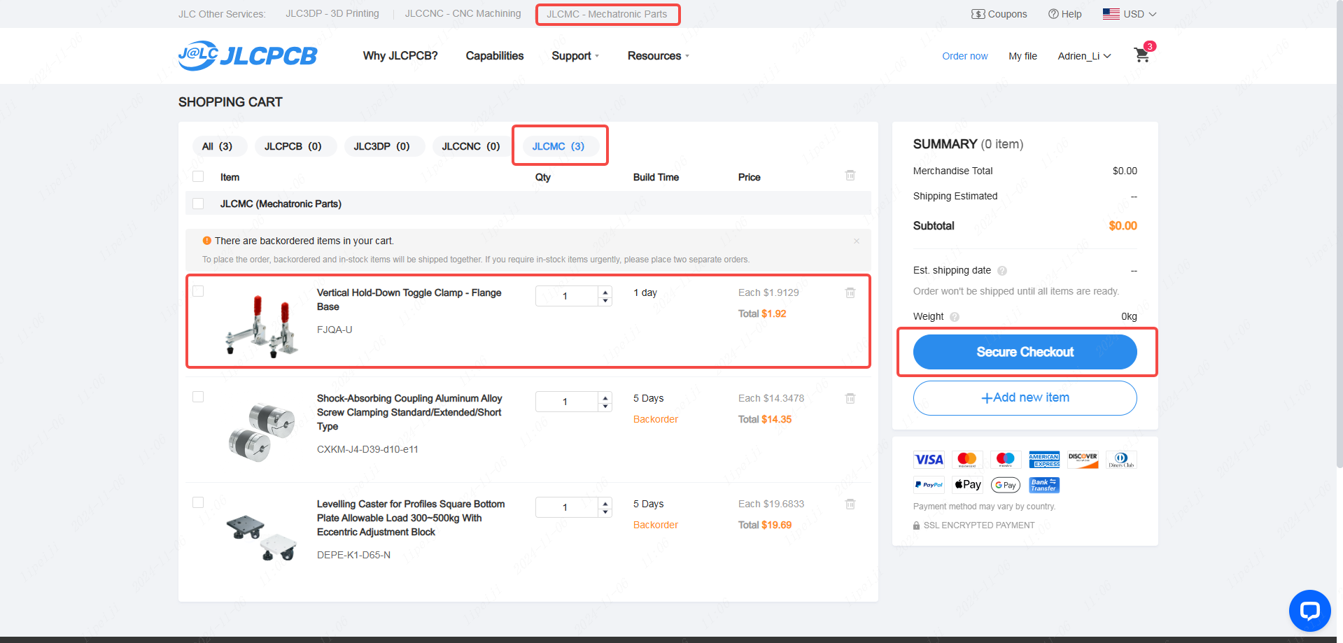The width and height of the screenshot is (1343, 643).
Task: Click the Est. shipping date help icon
Action: point(1002,271)
